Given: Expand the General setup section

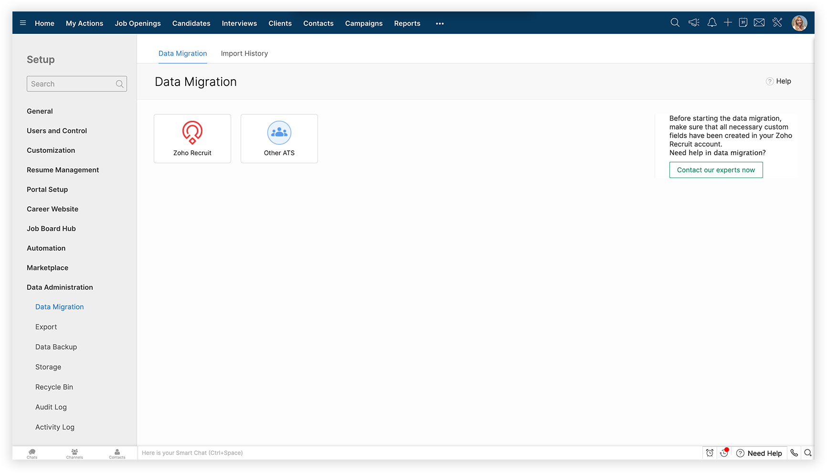Looking at the screenshot, I should coord(40,111).
